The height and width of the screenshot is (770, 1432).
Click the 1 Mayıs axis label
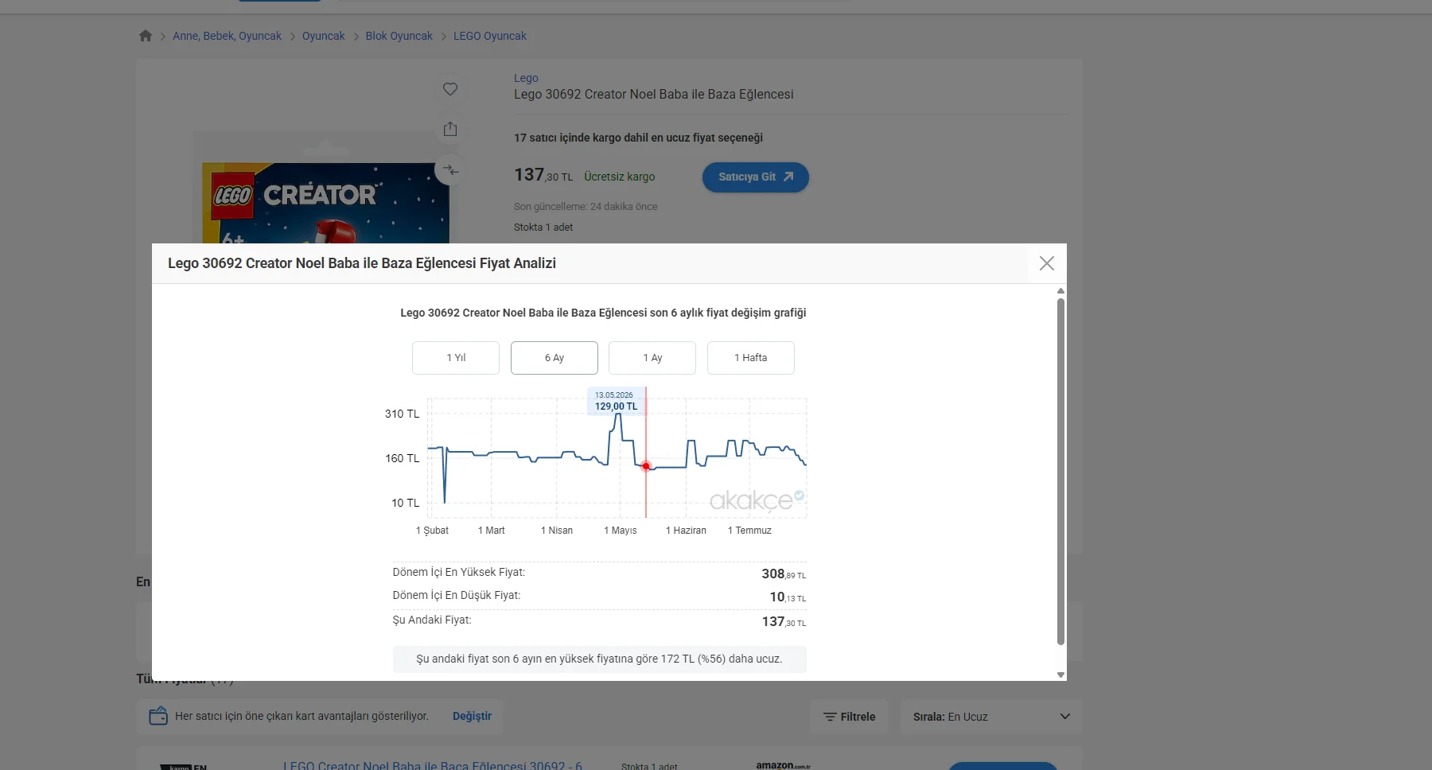tap(621, 531)
